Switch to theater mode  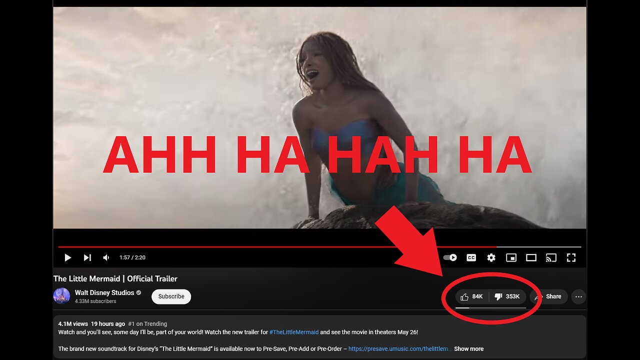pyautogui.click(x=531, y=257)
